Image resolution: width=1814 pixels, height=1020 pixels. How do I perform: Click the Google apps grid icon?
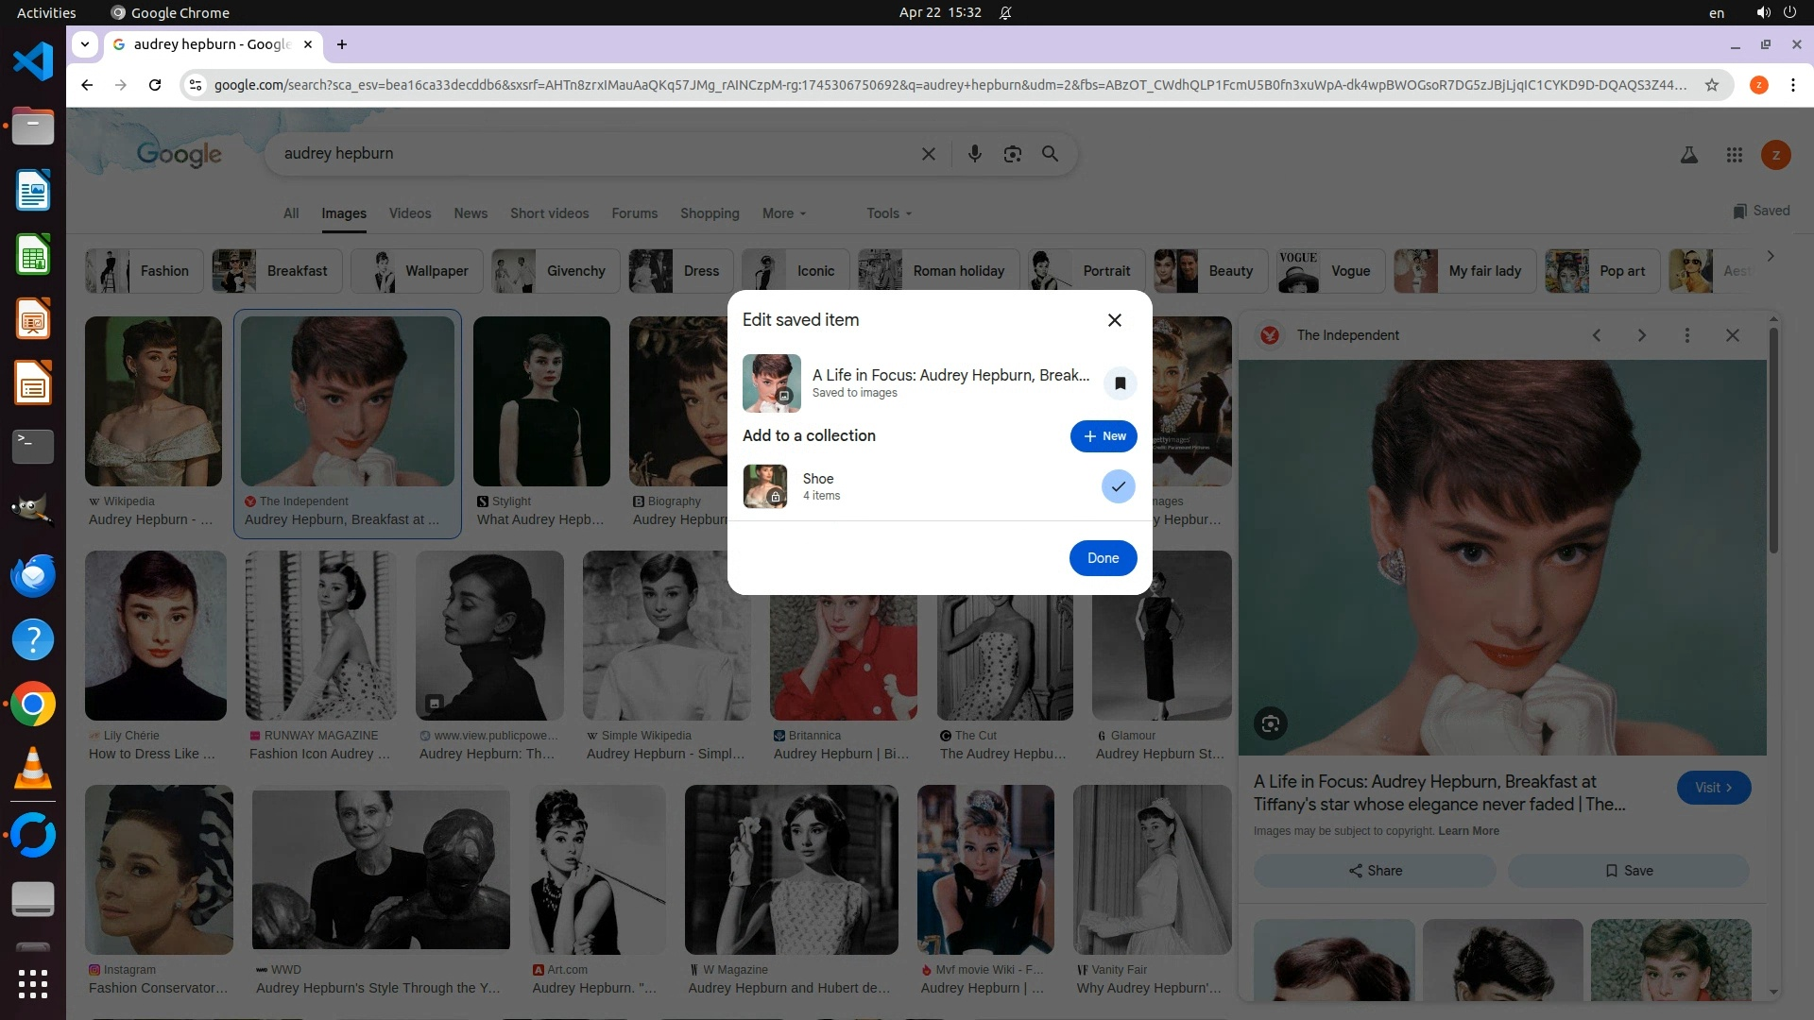[x=1734, y=155]
